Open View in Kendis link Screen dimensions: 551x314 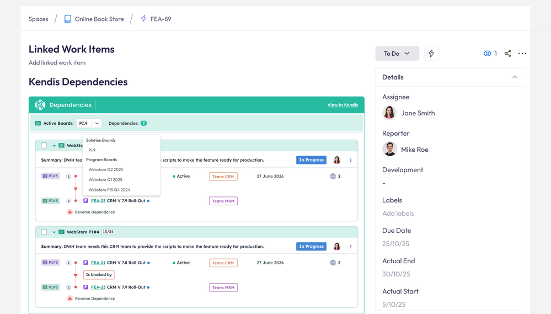pos(343,105)
